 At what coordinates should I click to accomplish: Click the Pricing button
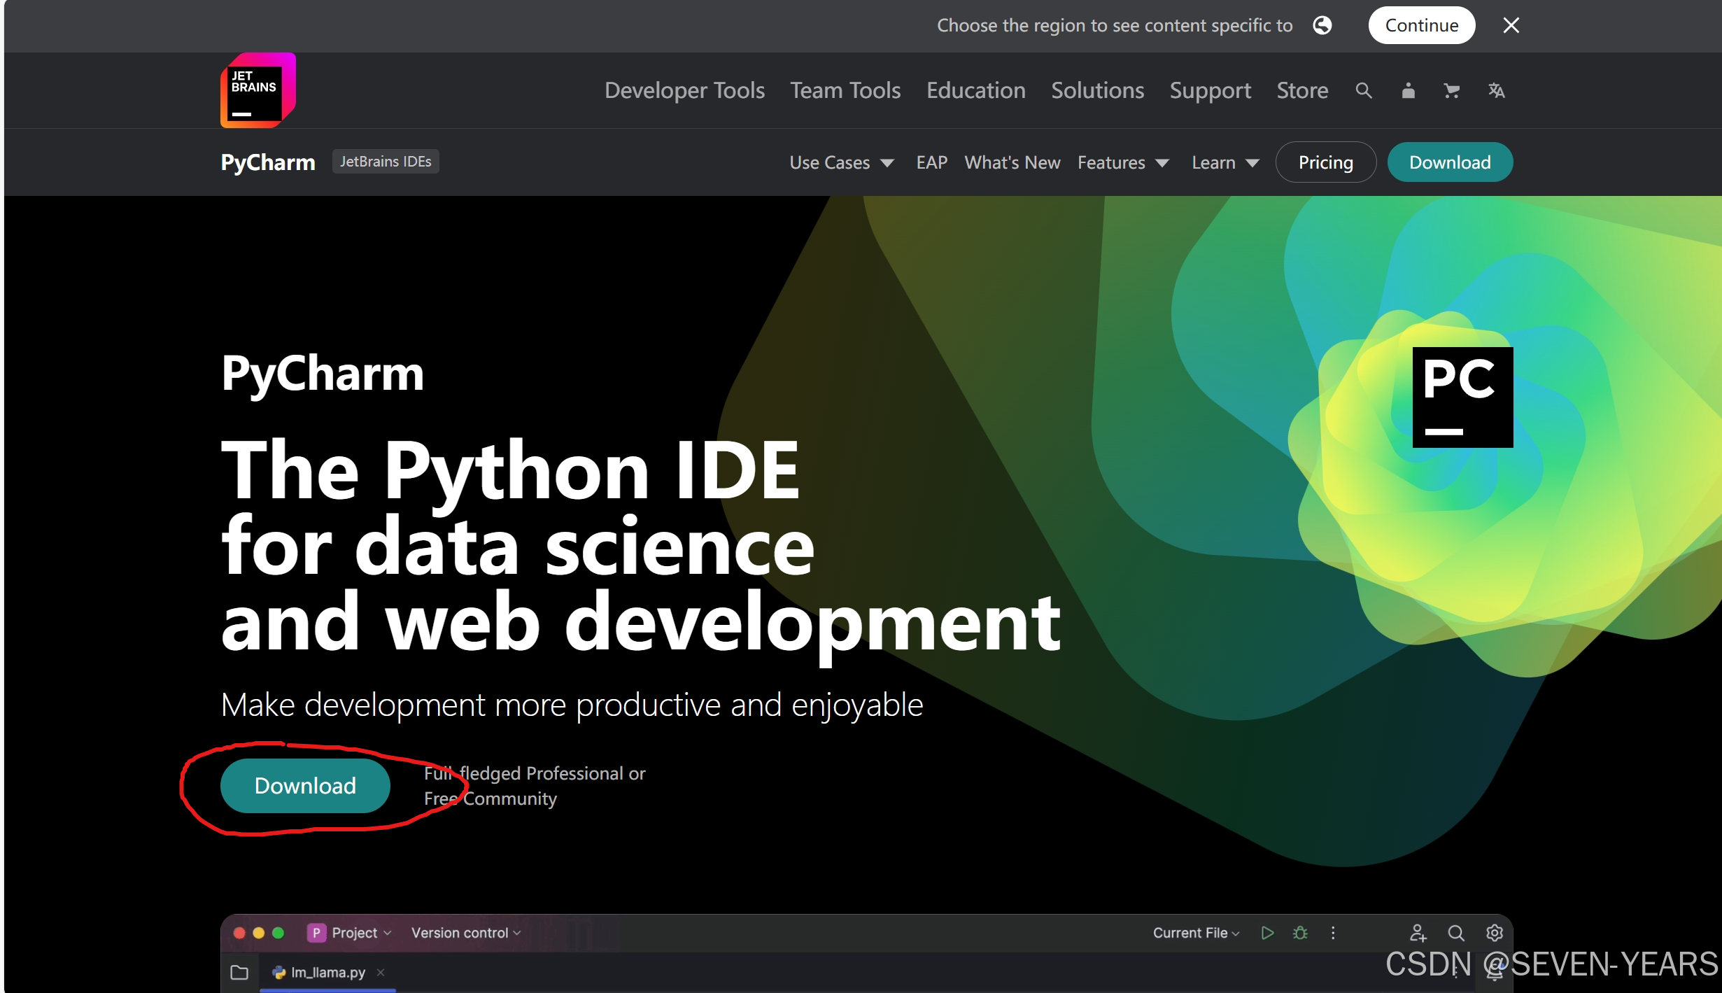pyautogui.click(x=1325, y=162)
